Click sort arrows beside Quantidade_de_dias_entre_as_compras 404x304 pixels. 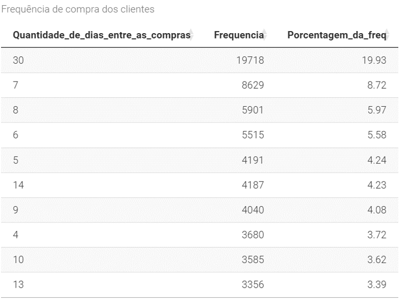[191, 35]
